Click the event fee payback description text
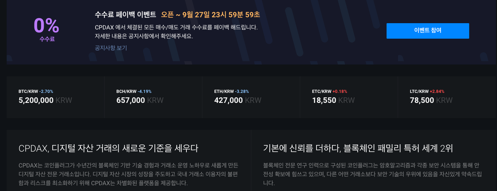 tap(176, 32)
